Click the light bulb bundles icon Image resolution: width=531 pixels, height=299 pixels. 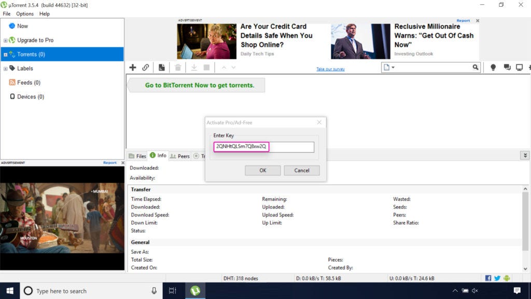[x=493, y=67]
